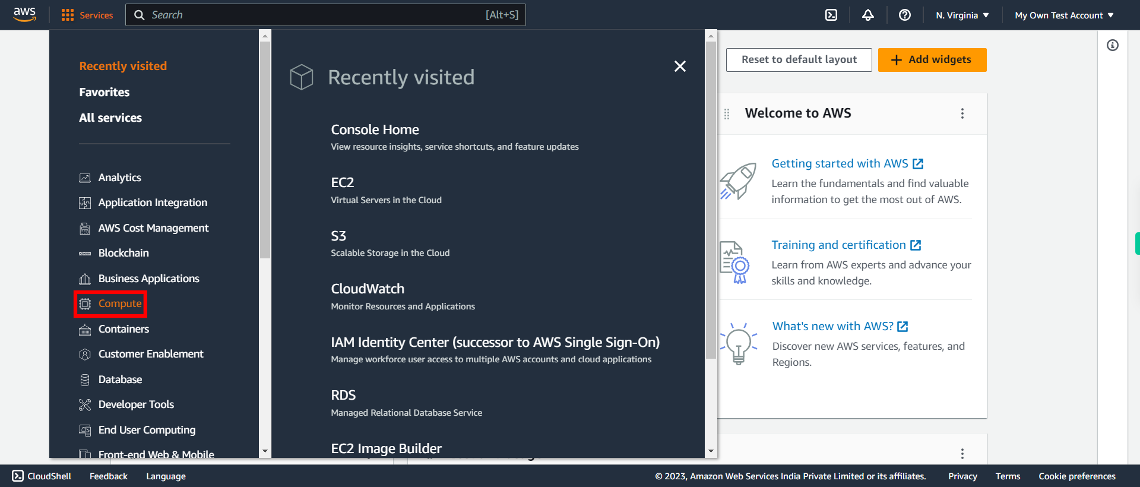1140x487 pixels.
Task: Click the lightbulb What's new icon
Action: [739, 343]
